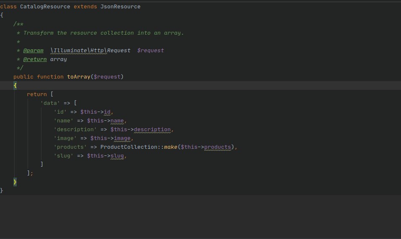This screenshot has width=401, height=239.
Task: Click the 'extends' keyword
Action: click(x=85, y=7)
